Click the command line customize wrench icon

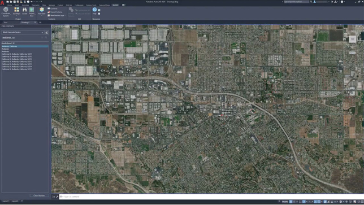click(57, 197)
